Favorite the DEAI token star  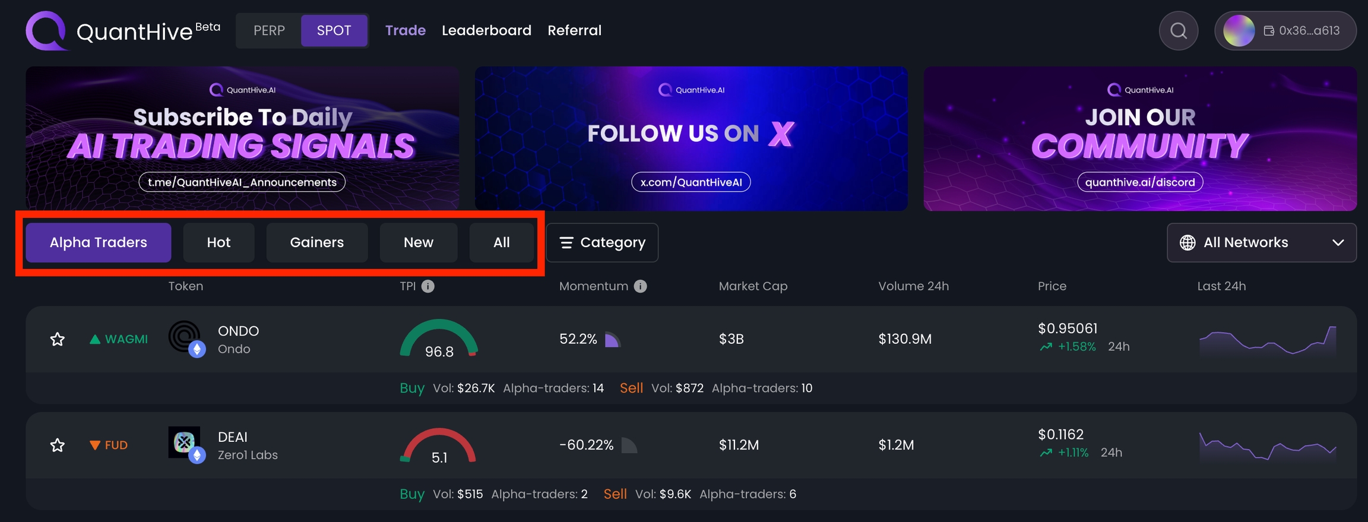[58, 445]
